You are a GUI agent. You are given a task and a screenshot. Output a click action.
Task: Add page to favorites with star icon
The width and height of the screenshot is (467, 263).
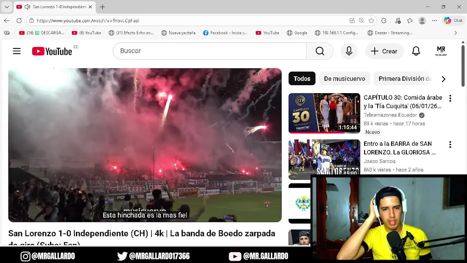coord(371,20)
